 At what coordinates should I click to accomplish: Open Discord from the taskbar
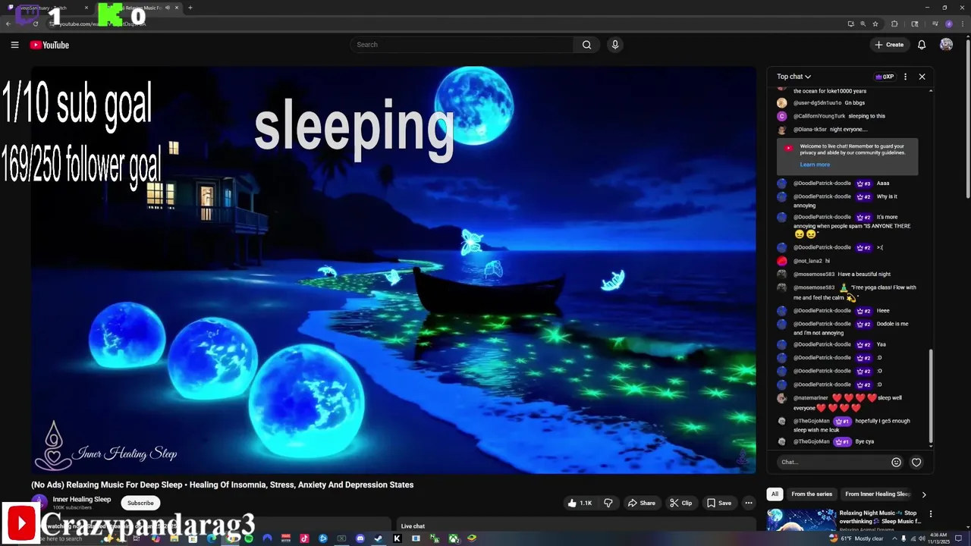click(x=360, y=538)
